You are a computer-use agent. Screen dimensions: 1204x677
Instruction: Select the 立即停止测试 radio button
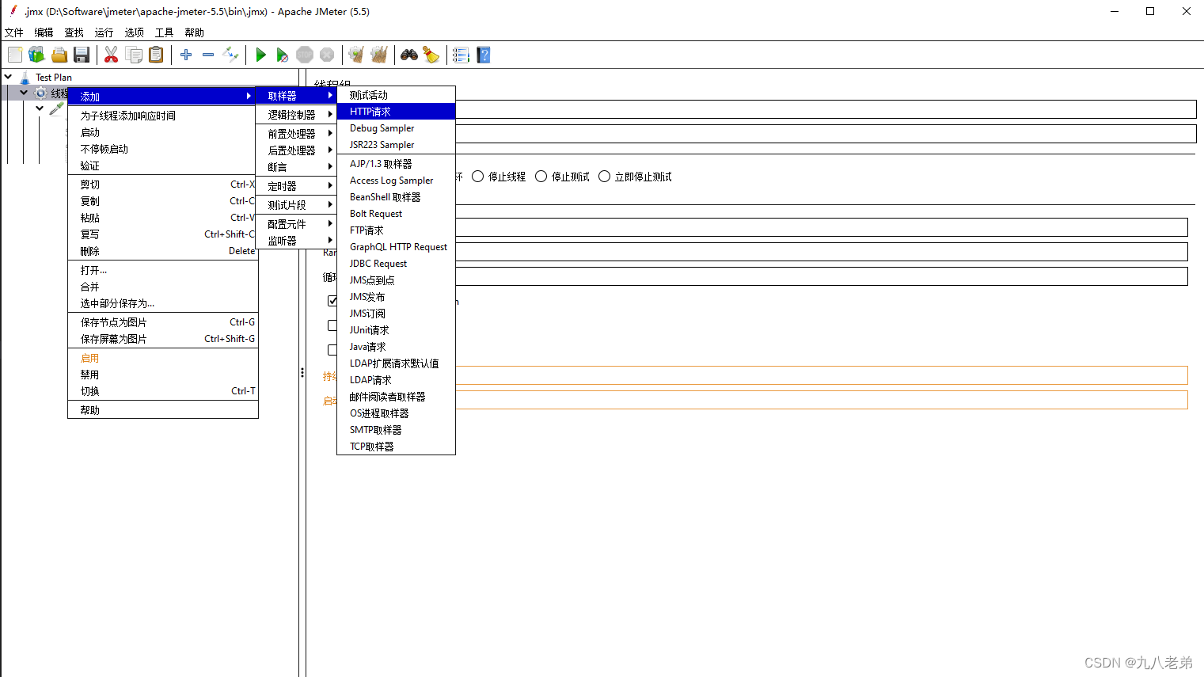[x=605, y=177]
